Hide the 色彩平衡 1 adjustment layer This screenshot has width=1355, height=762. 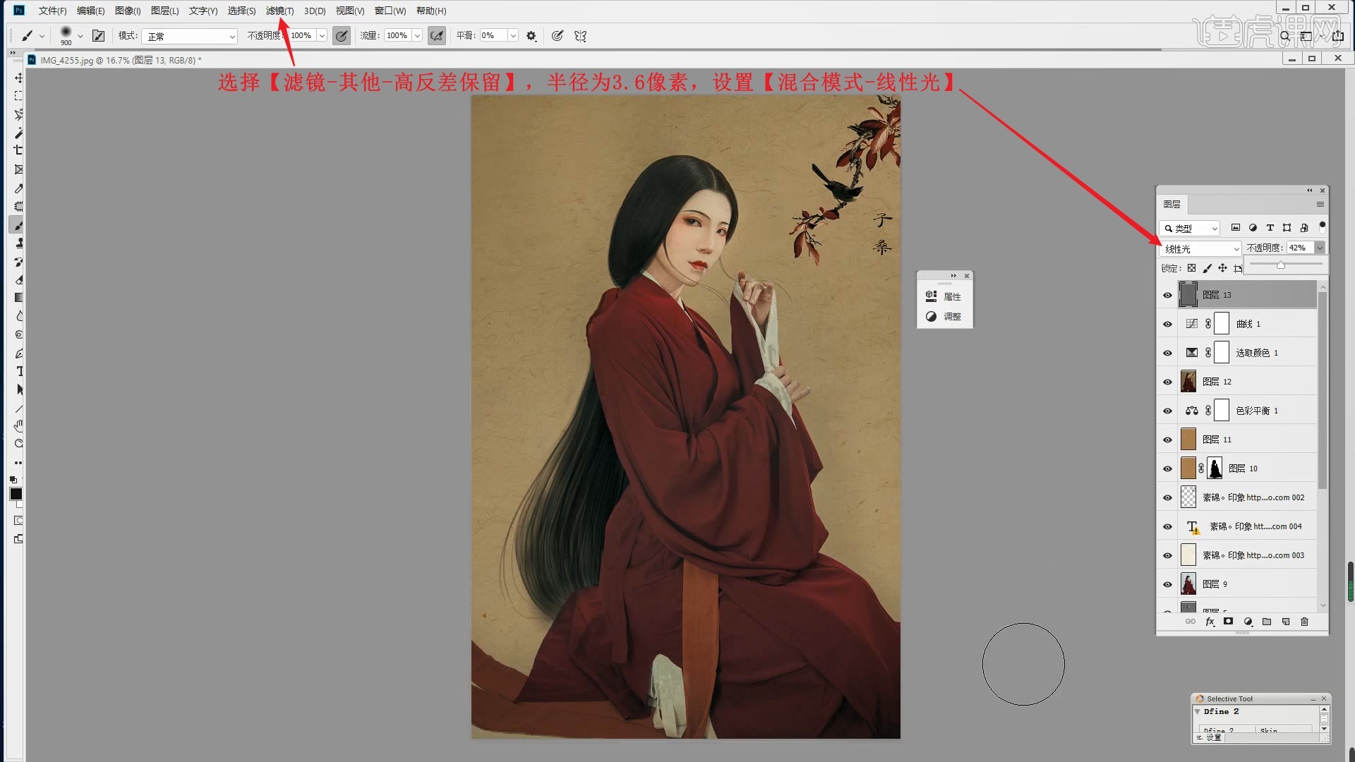(x=1167, y=411)
